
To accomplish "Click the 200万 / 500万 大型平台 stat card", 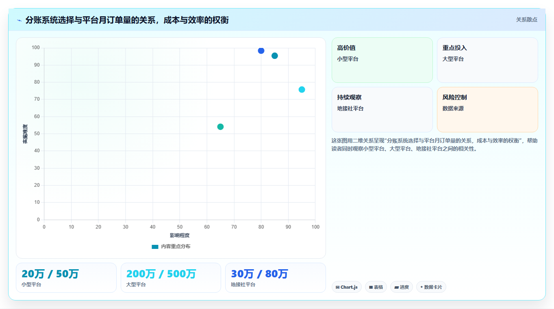I will (x=171, y=278).
